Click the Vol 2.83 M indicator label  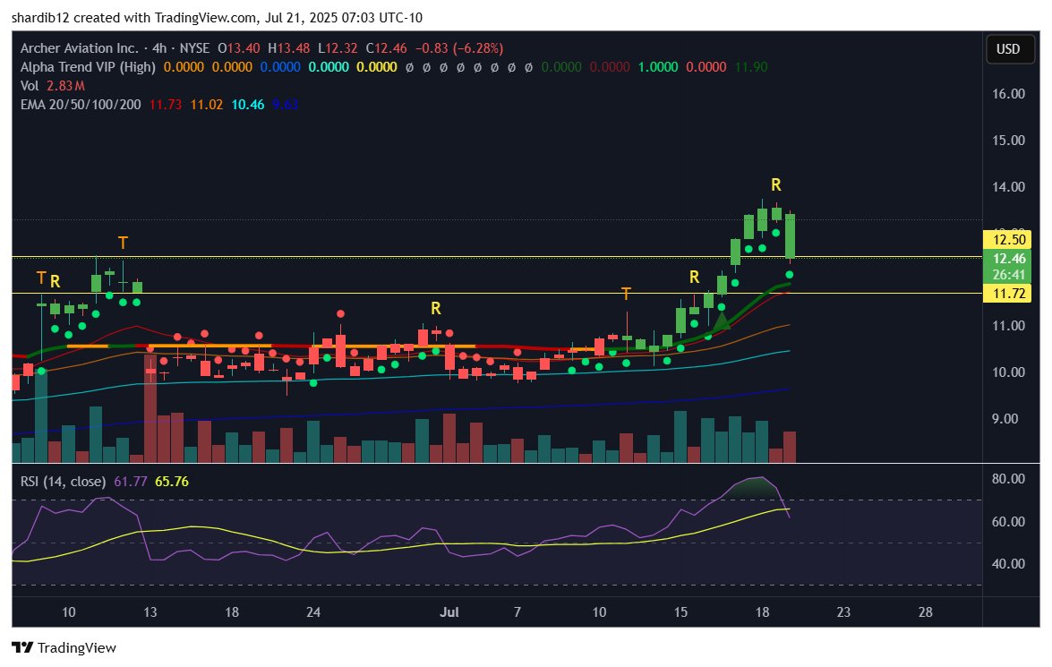52,86
